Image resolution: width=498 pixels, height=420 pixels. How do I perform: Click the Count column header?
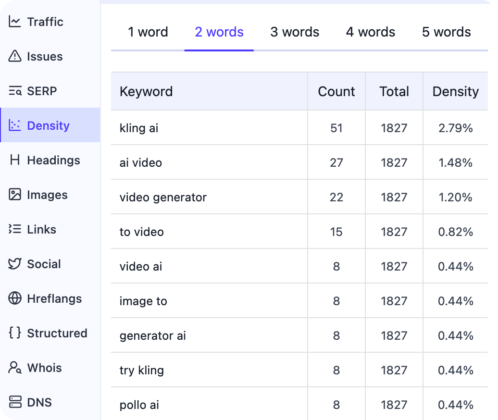(x=336, y=91)
